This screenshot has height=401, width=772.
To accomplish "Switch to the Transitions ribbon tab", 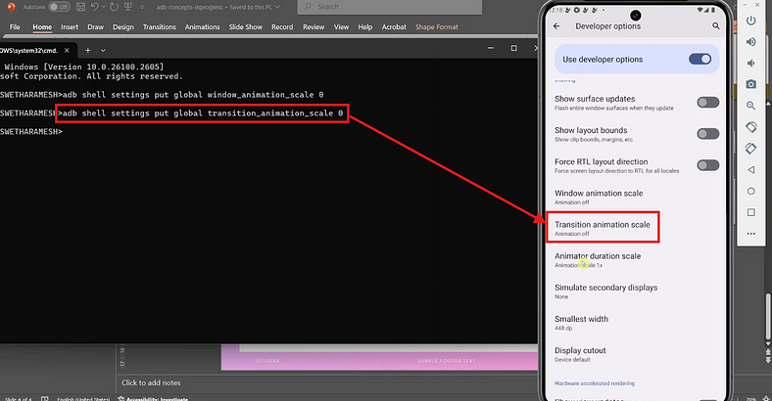I will pos(159,27).
